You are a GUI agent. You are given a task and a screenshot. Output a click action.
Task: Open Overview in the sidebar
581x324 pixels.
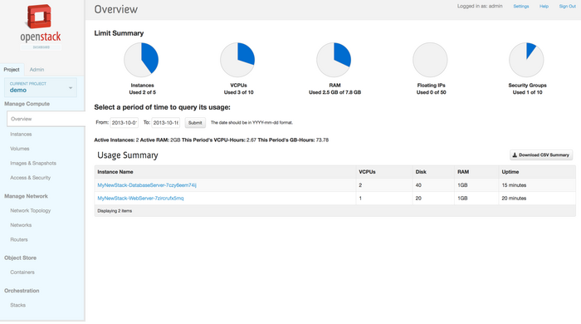tap(46, 119)
